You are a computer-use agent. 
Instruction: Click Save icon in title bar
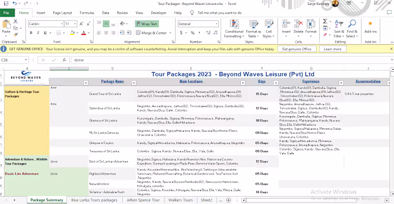6,3
